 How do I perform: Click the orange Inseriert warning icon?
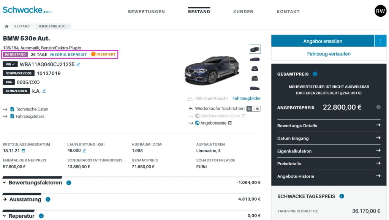(93, 54)
